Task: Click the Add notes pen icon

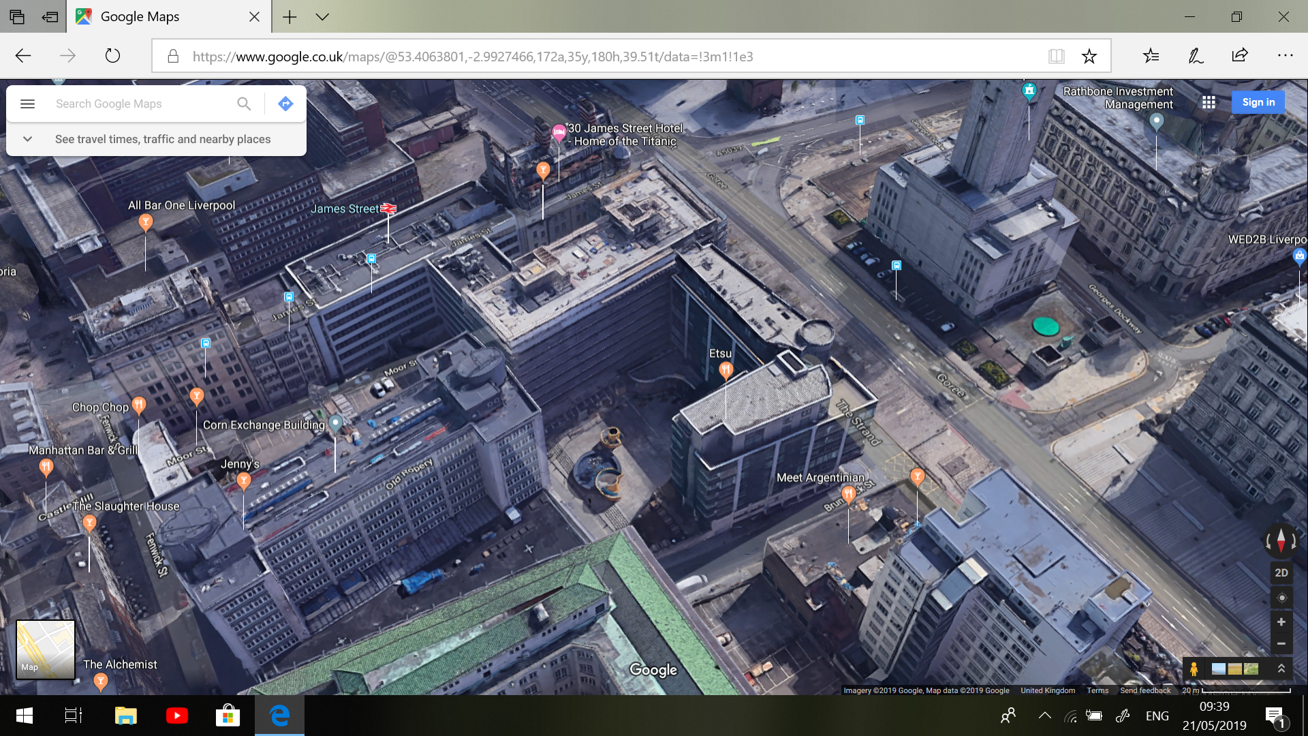Action: point(1196,56)
